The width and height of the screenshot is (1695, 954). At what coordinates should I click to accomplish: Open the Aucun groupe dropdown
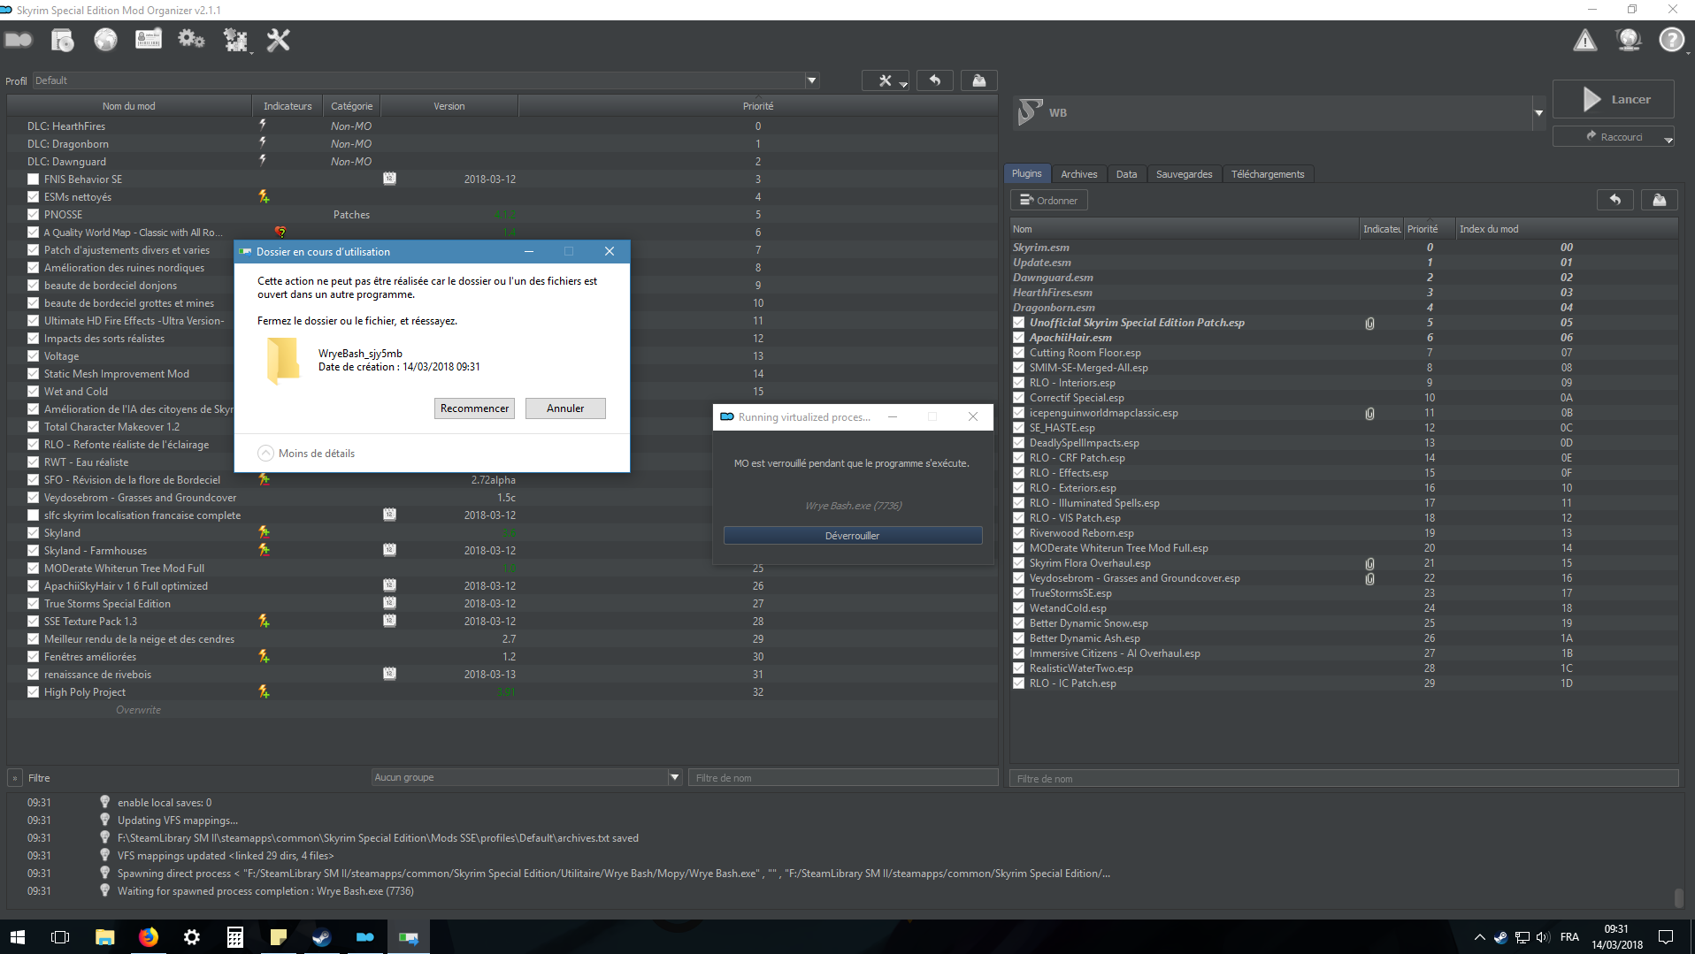coord(525,777)
